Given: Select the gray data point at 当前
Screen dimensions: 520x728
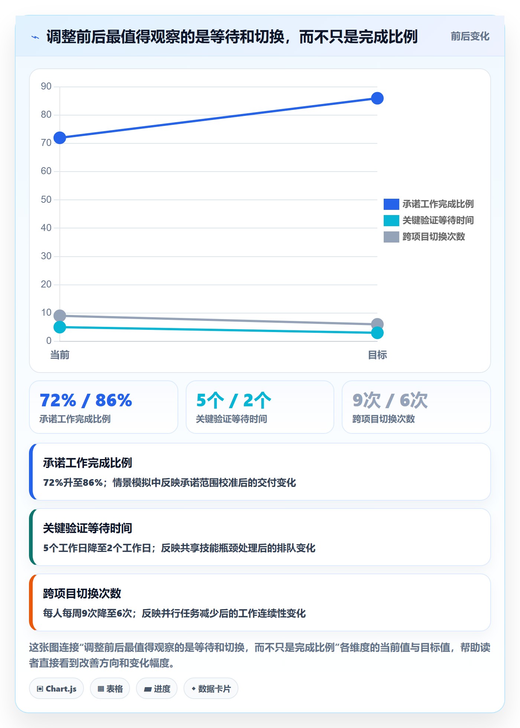Looking at the screenshot, I should pyautogui.click(x=60, y=316).
